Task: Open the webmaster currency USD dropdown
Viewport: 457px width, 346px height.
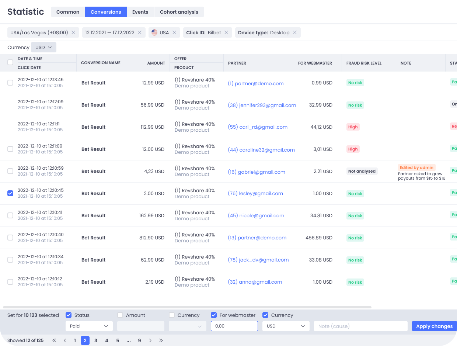Action: tap(286, 326)
